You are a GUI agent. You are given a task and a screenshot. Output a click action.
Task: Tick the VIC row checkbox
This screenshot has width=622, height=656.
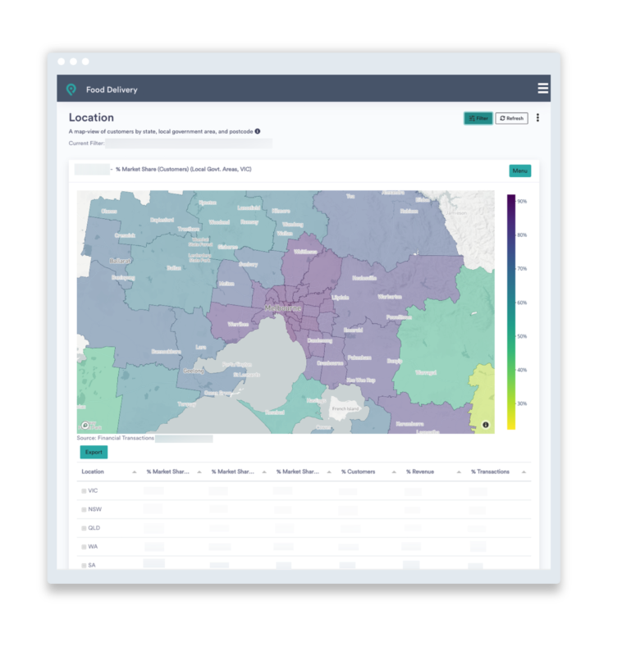[84, 491]
